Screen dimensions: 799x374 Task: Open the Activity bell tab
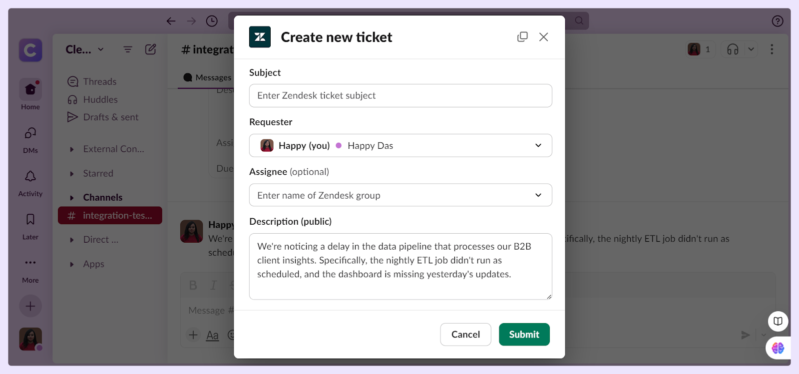coord(30,183)
